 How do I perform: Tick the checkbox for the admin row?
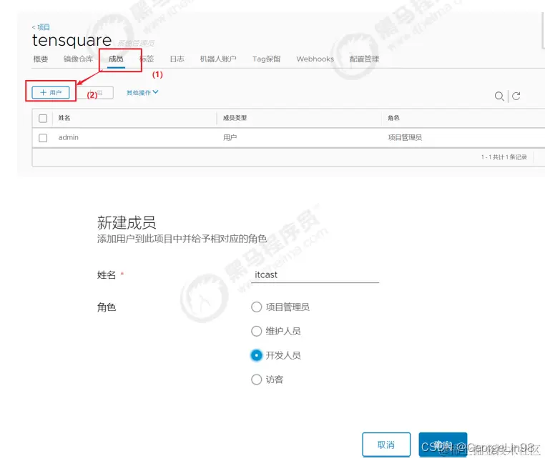[43, 138]
